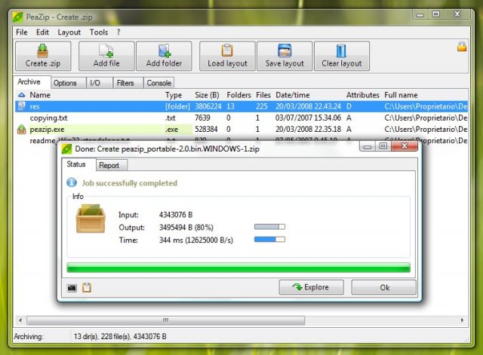This screenshot has width=483, height=355.
Task: Minimize the Done dialog
Action: tap(368, 146)
